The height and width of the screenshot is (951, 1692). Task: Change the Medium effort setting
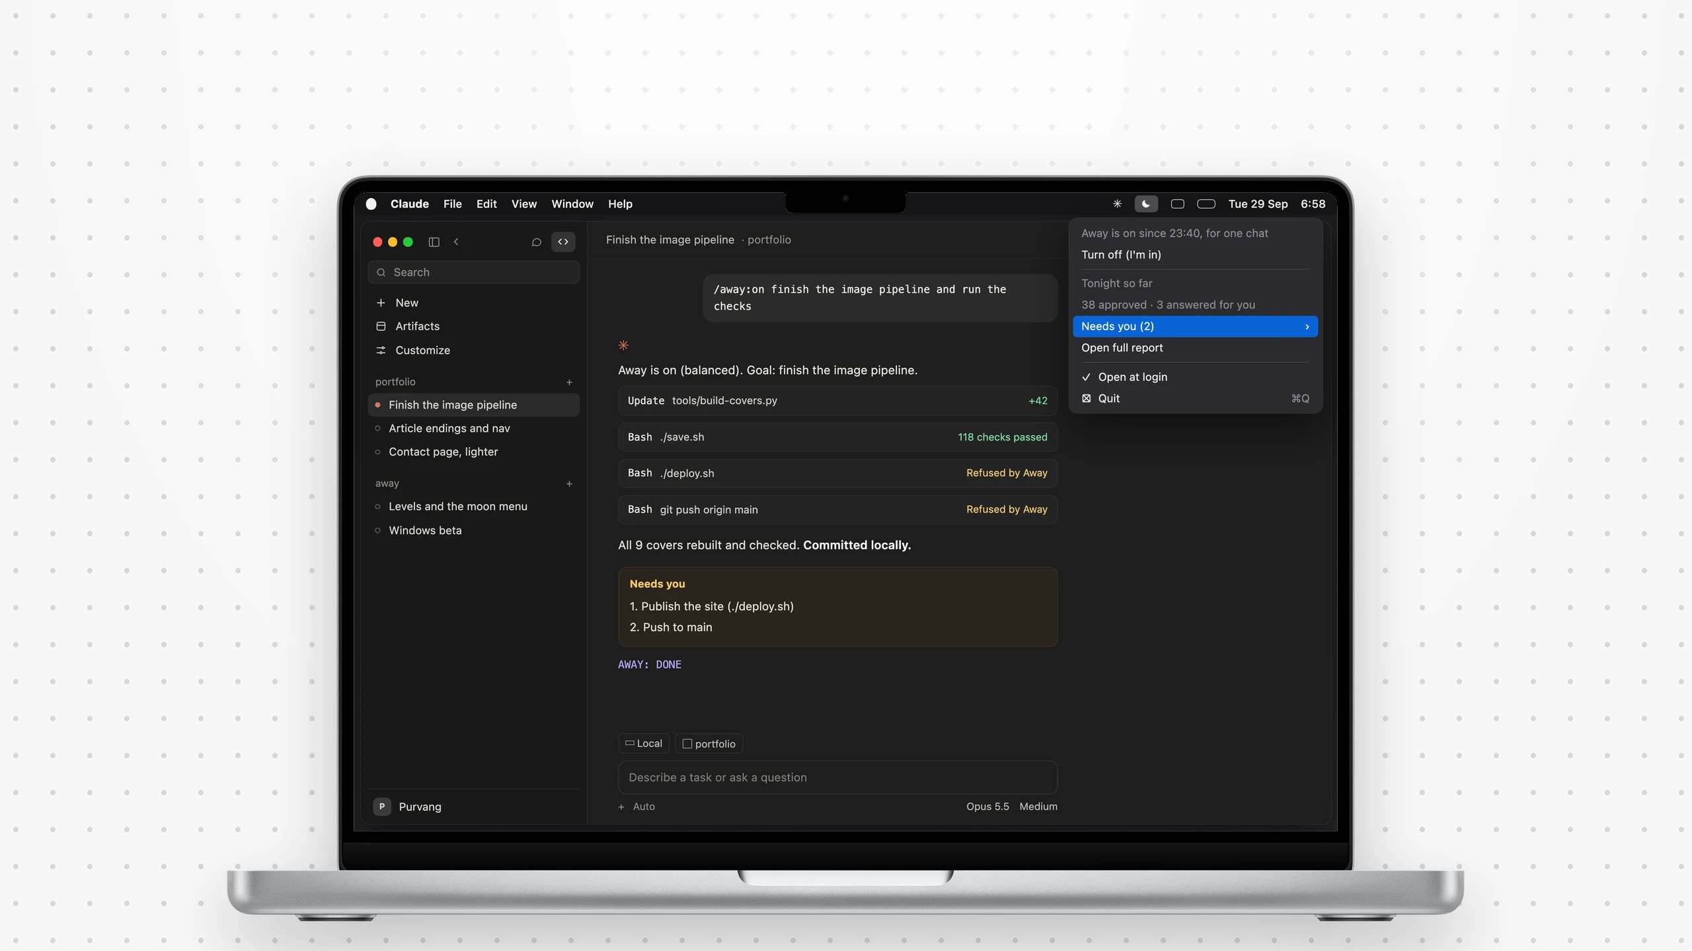pyautogui.click(x=1038, y=806)
